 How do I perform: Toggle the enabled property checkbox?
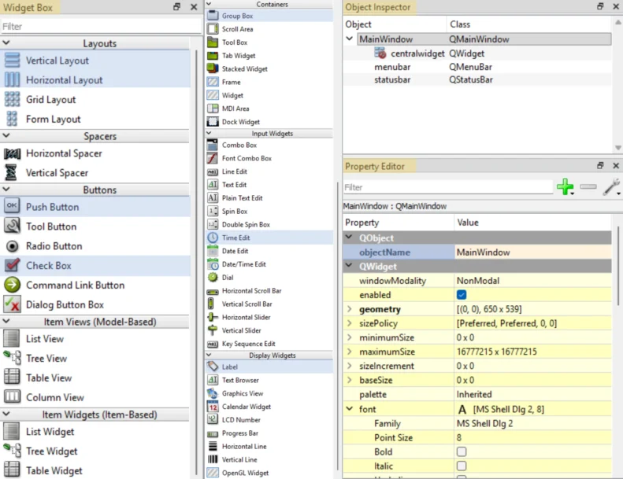coord(462,295)
